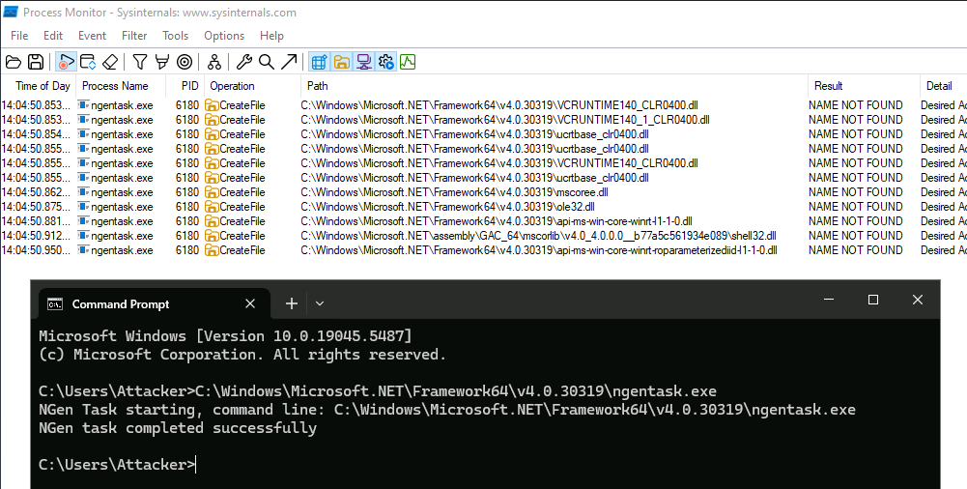The width and height of the screenshot is (967, 489).
Task: Click the Highlight marker icon
Action: (x=162, y=62)
